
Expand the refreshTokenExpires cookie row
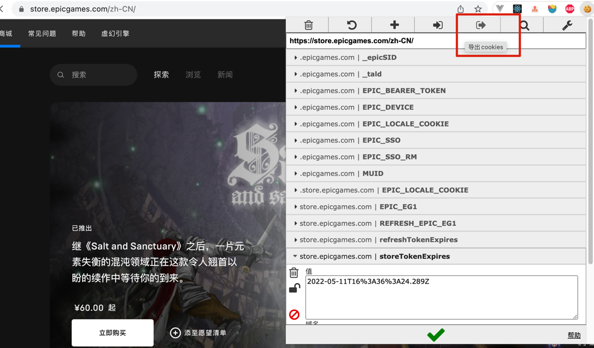coord(436,240)
